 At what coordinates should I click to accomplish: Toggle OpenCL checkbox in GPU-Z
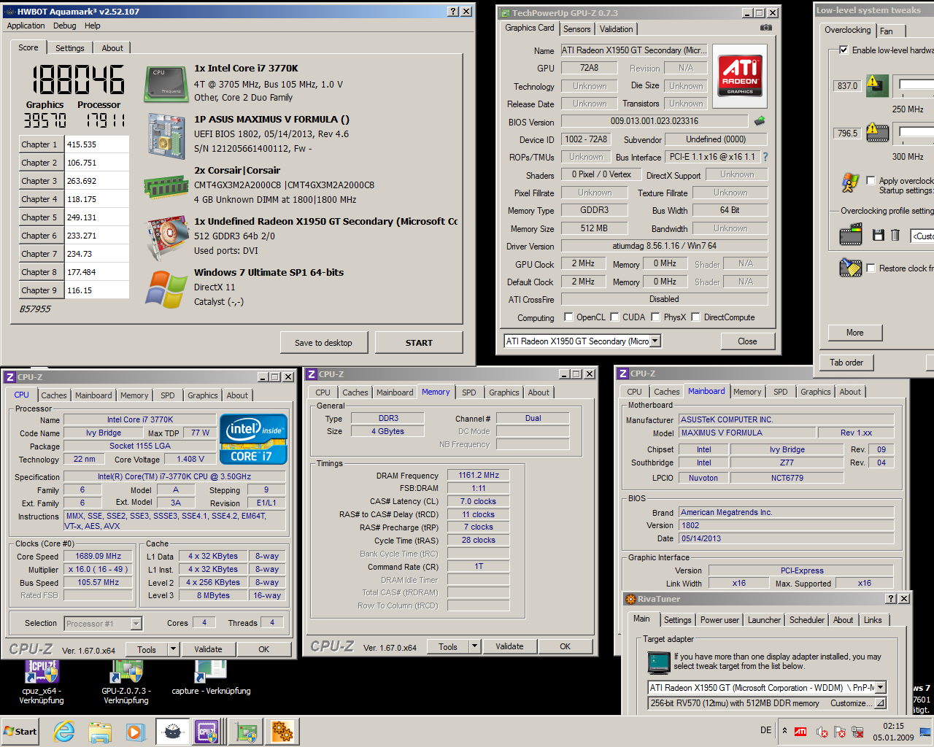pos(569,317)
